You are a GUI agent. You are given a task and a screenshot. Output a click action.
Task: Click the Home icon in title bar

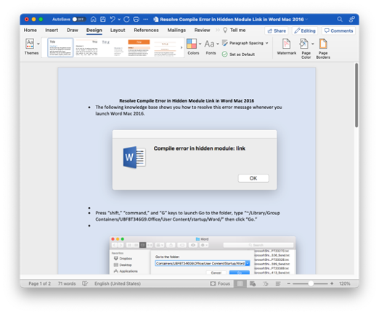click(x=94, y=19)
